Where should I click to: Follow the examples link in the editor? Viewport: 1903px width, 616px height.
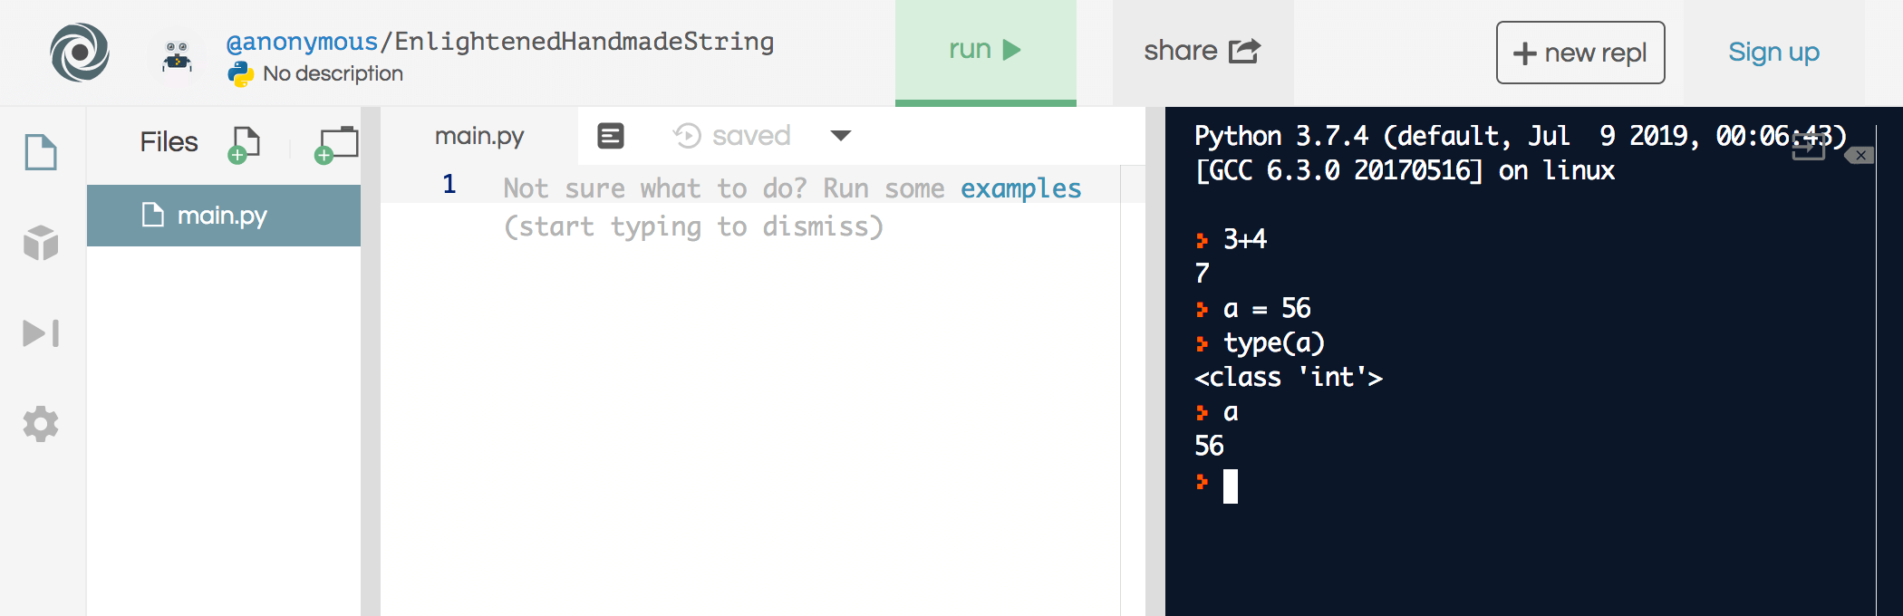(x=1020, y=188)
